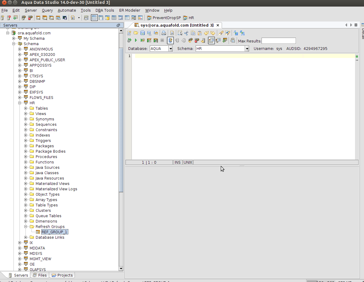The image size is (364, 282).
Task: Click the calculator-style icon in main toolbar
Action: (86, 18)
